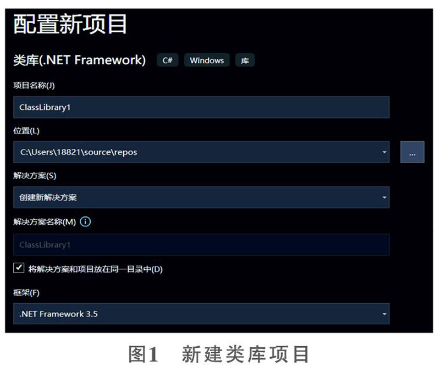Screen dimensions: 440x372
Task: Click the 解决方案名称(M) label
Action: 45,222
